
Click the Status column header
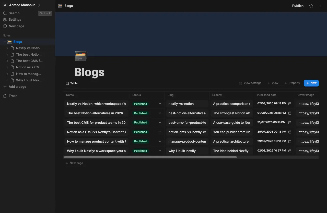(x=147, y=95)
